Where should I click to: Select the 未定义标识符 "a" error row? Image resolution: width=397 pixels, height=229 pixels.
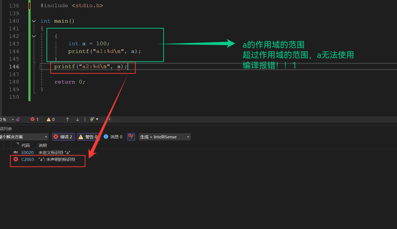pos(55,152)
